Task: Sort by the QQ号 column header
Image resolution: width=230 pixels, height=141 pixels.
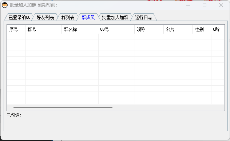Action: [x=116, y=29]
